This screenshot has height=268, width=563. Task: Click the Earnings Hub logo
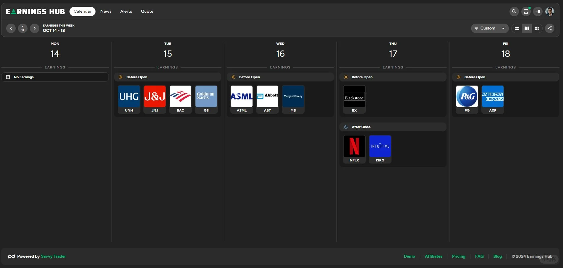coord(35,12)
